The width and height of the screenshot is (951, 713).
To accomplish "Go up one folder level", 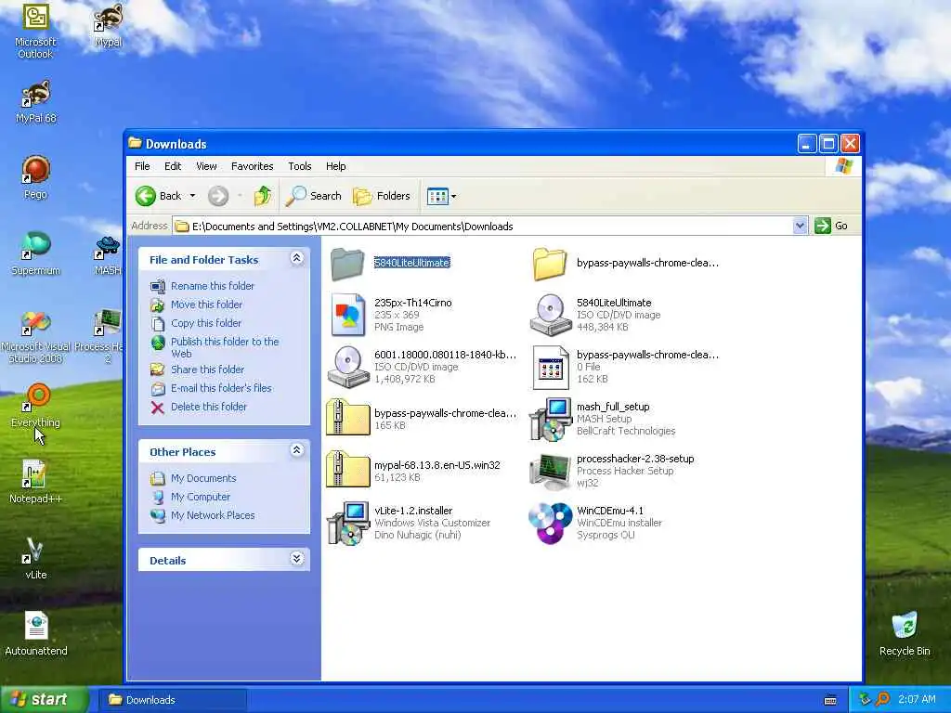I will point(263,196).
